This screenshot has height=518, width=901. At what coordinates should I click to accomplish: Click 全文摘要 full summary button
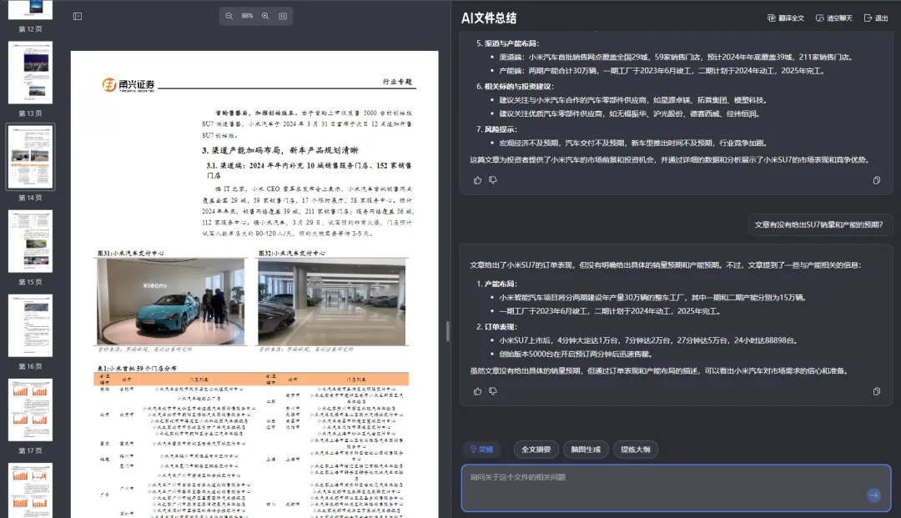pyautogui.click(x=536, y=449)
